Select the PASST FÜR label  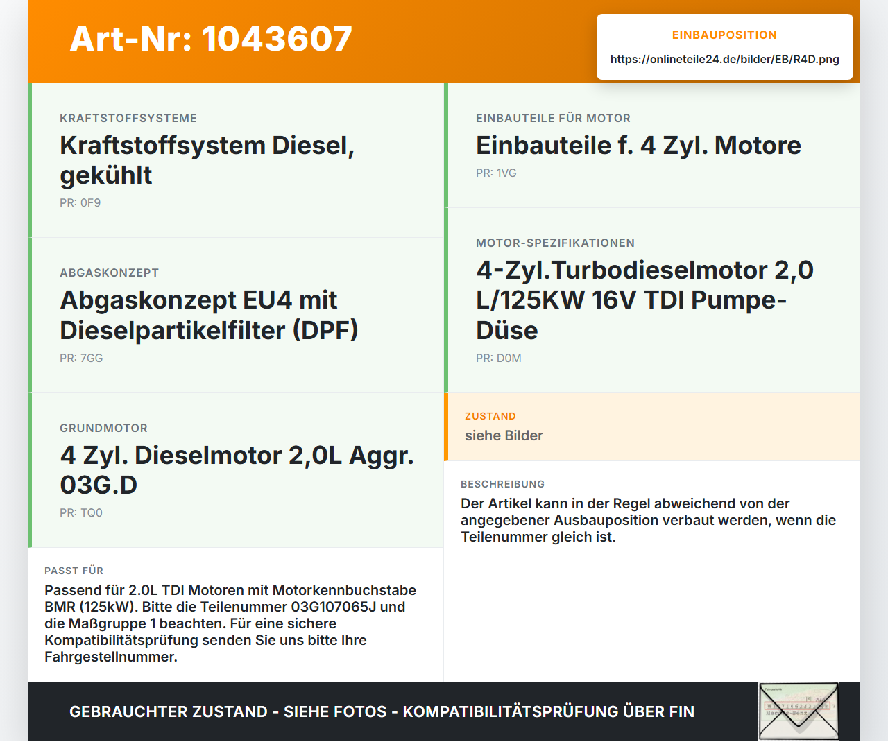[74, 571]
